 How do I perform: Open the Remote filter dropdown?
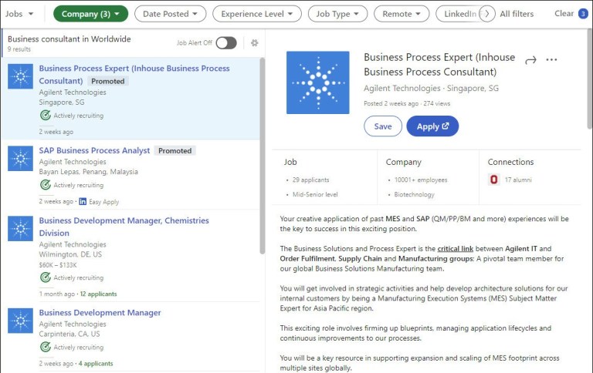(402, 14)
